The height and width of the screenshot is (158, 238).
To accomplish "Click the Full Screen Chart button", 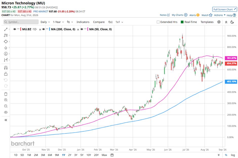I will (225, 9).
